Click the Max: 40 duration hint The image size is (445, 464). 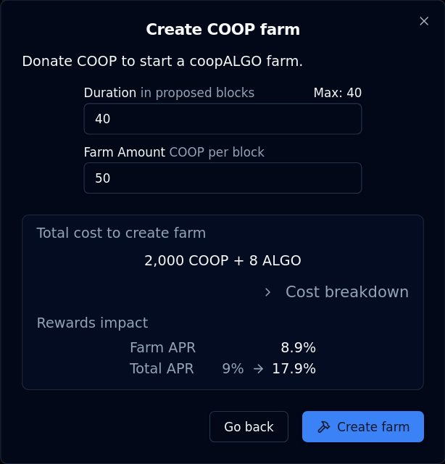coord(337,93)
